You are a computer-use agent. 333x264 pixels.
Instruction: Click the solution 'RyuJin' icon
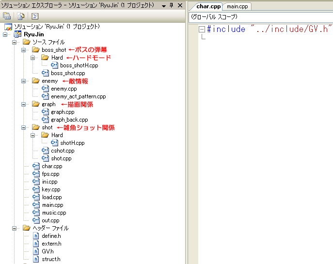click(8, 27)
